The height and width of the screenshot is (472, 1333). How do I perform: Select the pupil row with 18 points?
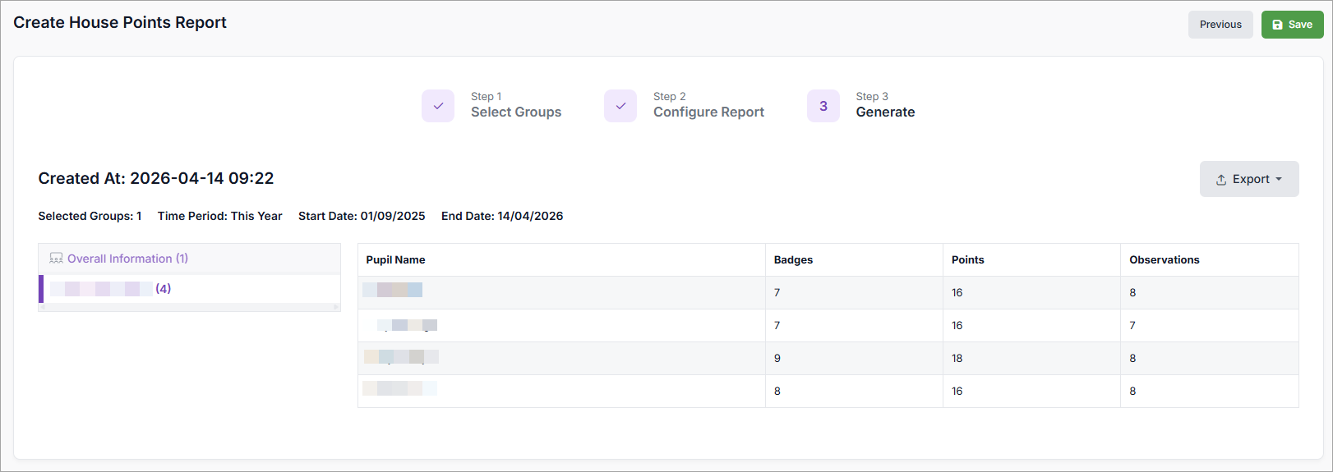[828, 359]
